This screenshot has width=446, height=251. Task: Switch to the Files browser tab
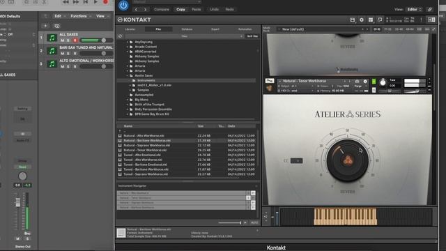158,29
